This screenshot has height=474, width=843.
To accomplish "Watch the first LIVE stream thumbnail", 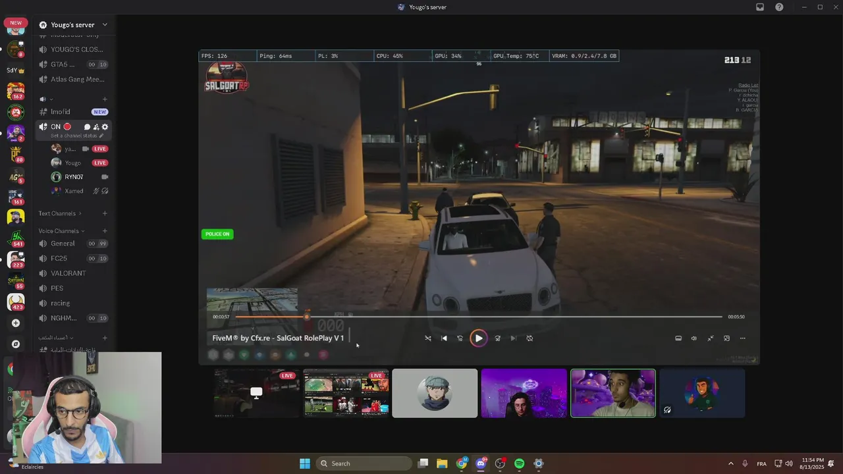I will (x=256, y=393).
